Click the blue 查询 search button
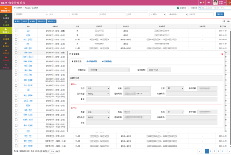The image size is (231, 155). click(x=220, y=14)
